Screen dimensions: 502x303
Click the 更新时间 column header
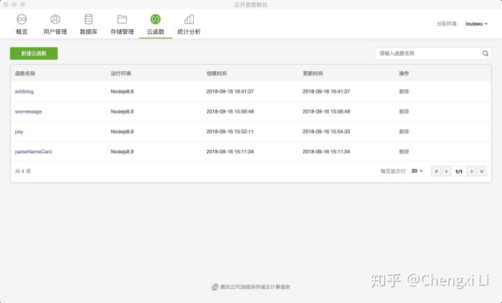pyautogui.click(x=313, y=74)
